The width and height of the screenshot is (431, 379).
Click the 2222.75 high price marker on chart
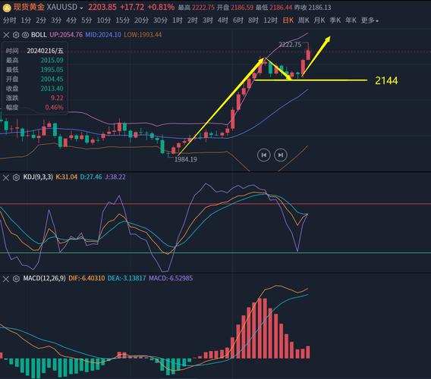pos(290,45)
